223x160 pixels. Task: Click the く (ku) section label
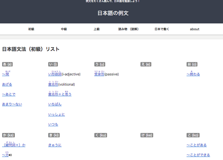click(101, 135)
